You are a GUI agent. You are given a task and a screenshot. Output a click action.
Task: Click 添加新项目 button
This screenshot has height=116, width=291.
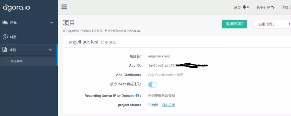(x=234, y=24)
